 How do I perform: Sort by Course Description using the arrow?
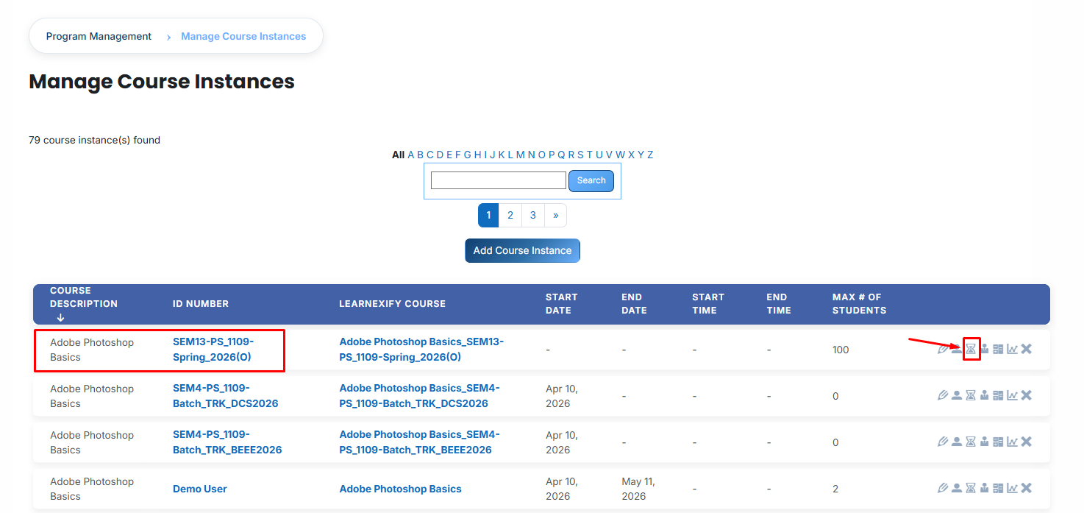coord(60,317)
